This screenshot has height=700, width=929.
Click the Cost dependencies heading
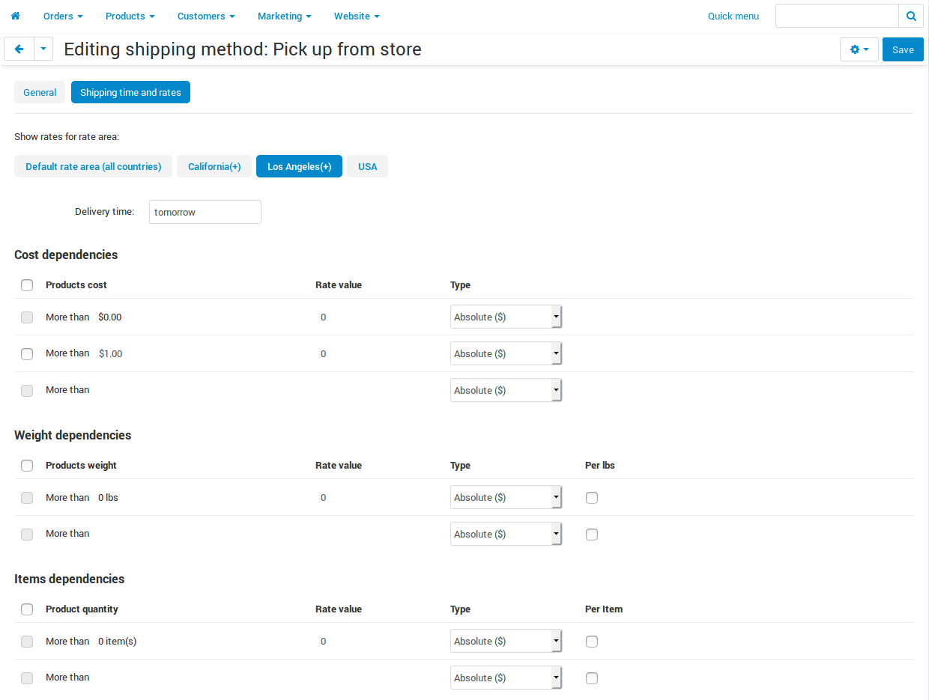[x=66, y=255]
